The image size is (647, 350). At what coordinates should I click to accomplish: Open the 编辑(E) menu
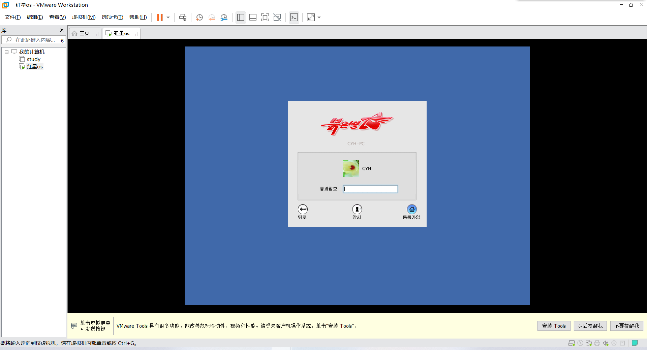pyautogui.click(x=35, y=17)
